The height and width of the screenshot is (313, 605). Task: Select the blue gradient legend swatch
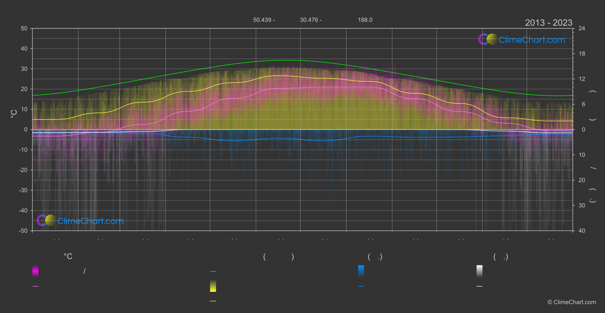point(361,271)
